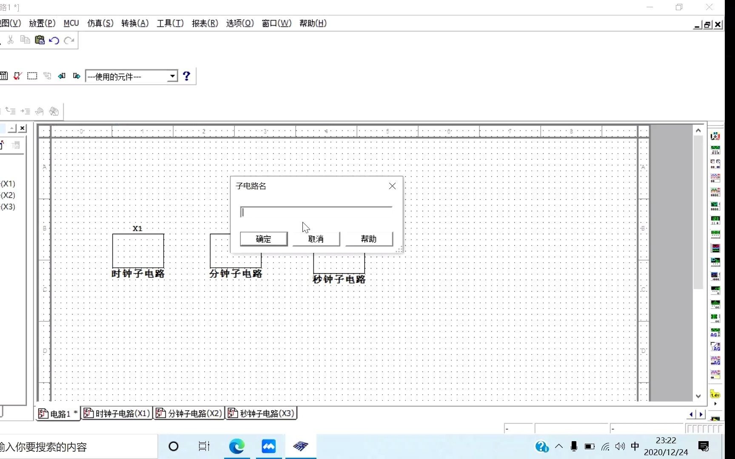Activate the capture screen area tool
735x459 pixels.
(x=32, y=76)
